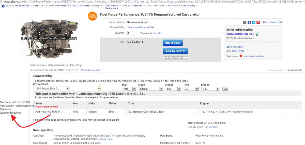Click the Quantity input field
This screenshot has height=145, width=305.
[131, 33]
